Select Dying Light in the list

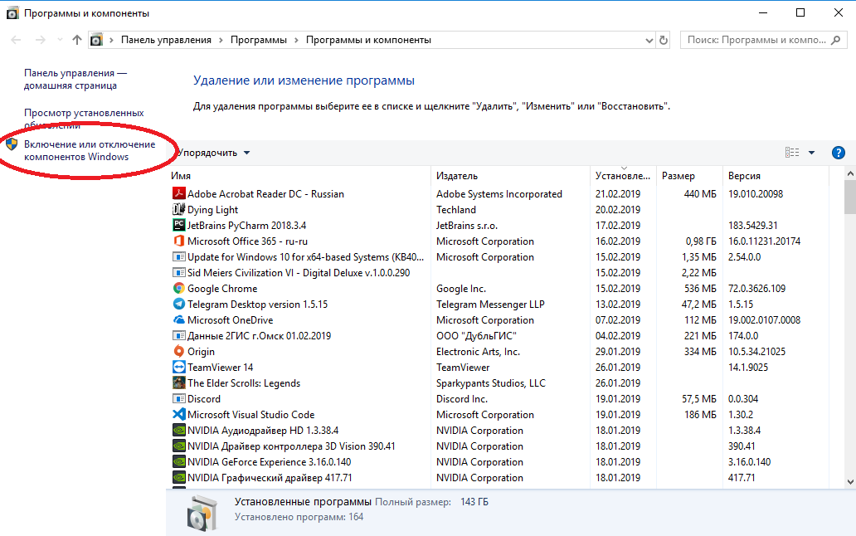(x=499, y=209)
